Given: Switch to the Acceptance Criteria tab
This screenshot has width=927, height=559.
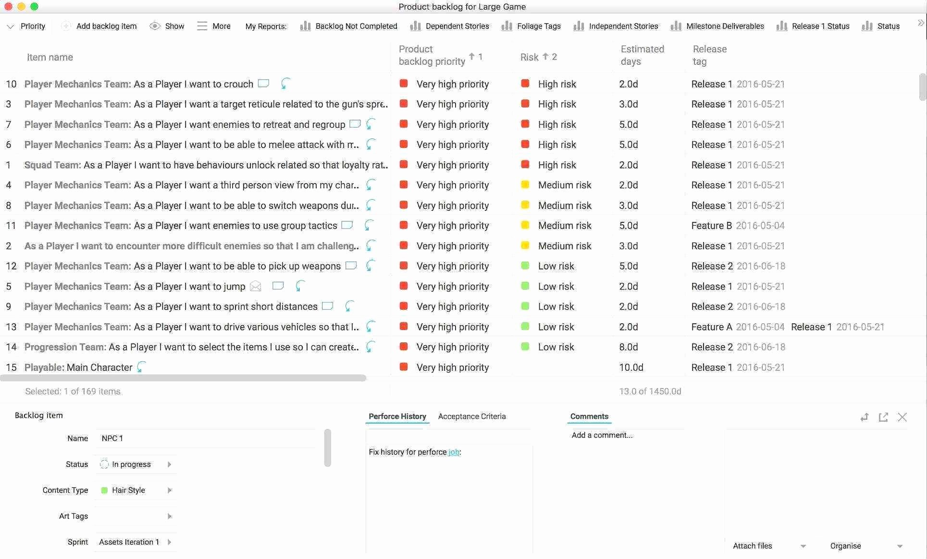Looking at the screenshot, I should (x=472, y=416).
